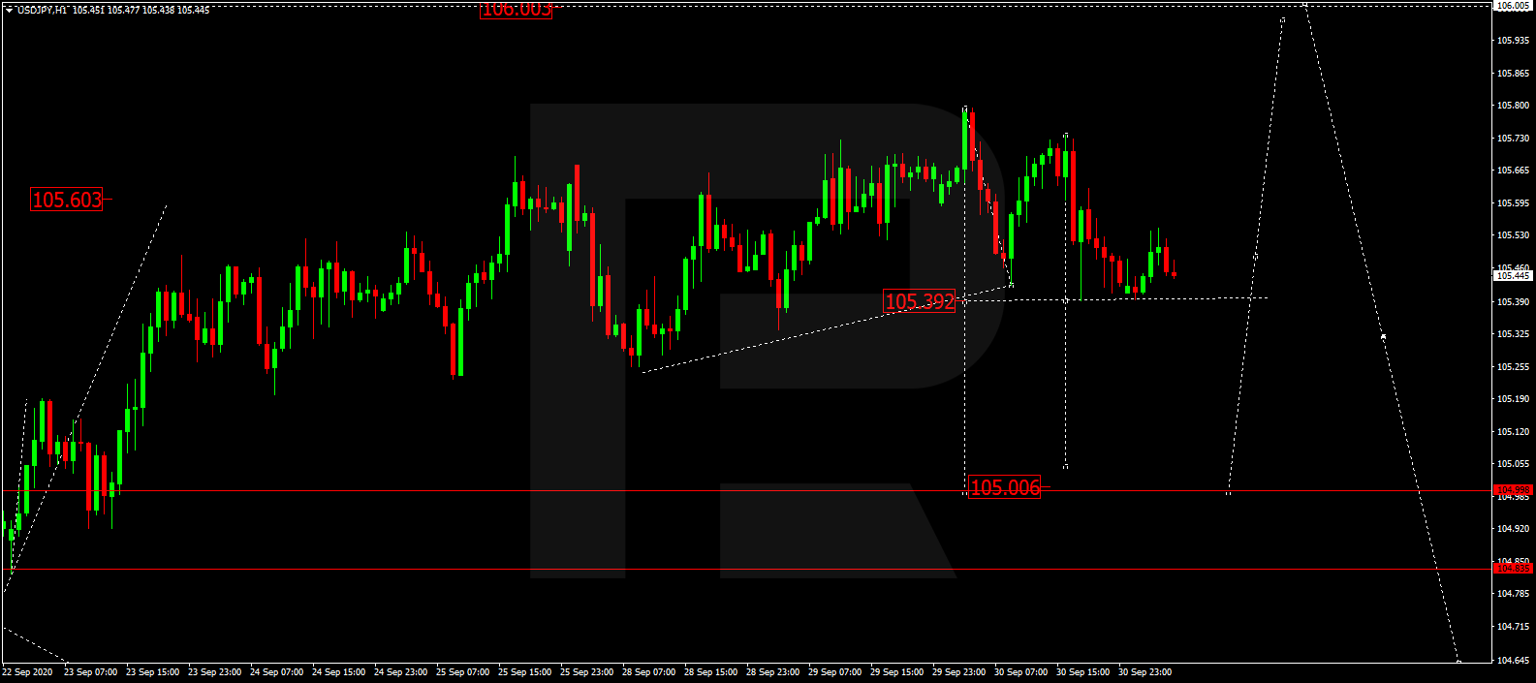Click the 28 Sep 07:00 time label
Viewport: 1536px width, 683px height.
pos(648,672)
